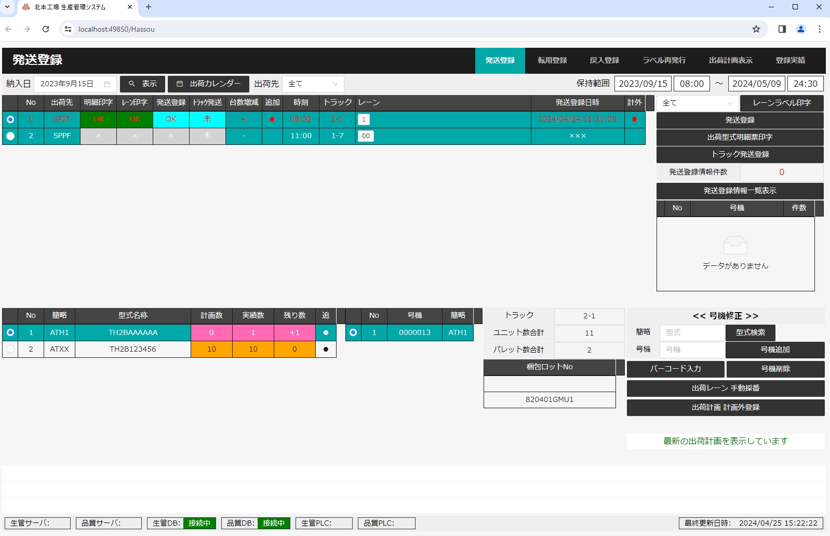This screenshot has height=536, width=830.
Task: Click the browser address bar URL
Action: 116,30
